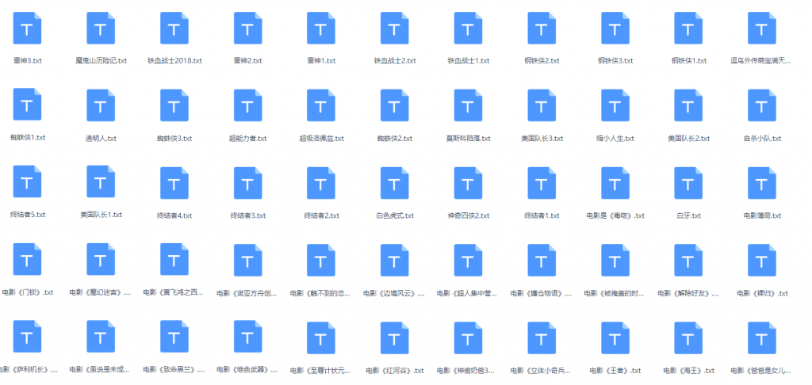Select the 雷神2.txt file icon
This screenshot has height=385, width=812.
248,28
